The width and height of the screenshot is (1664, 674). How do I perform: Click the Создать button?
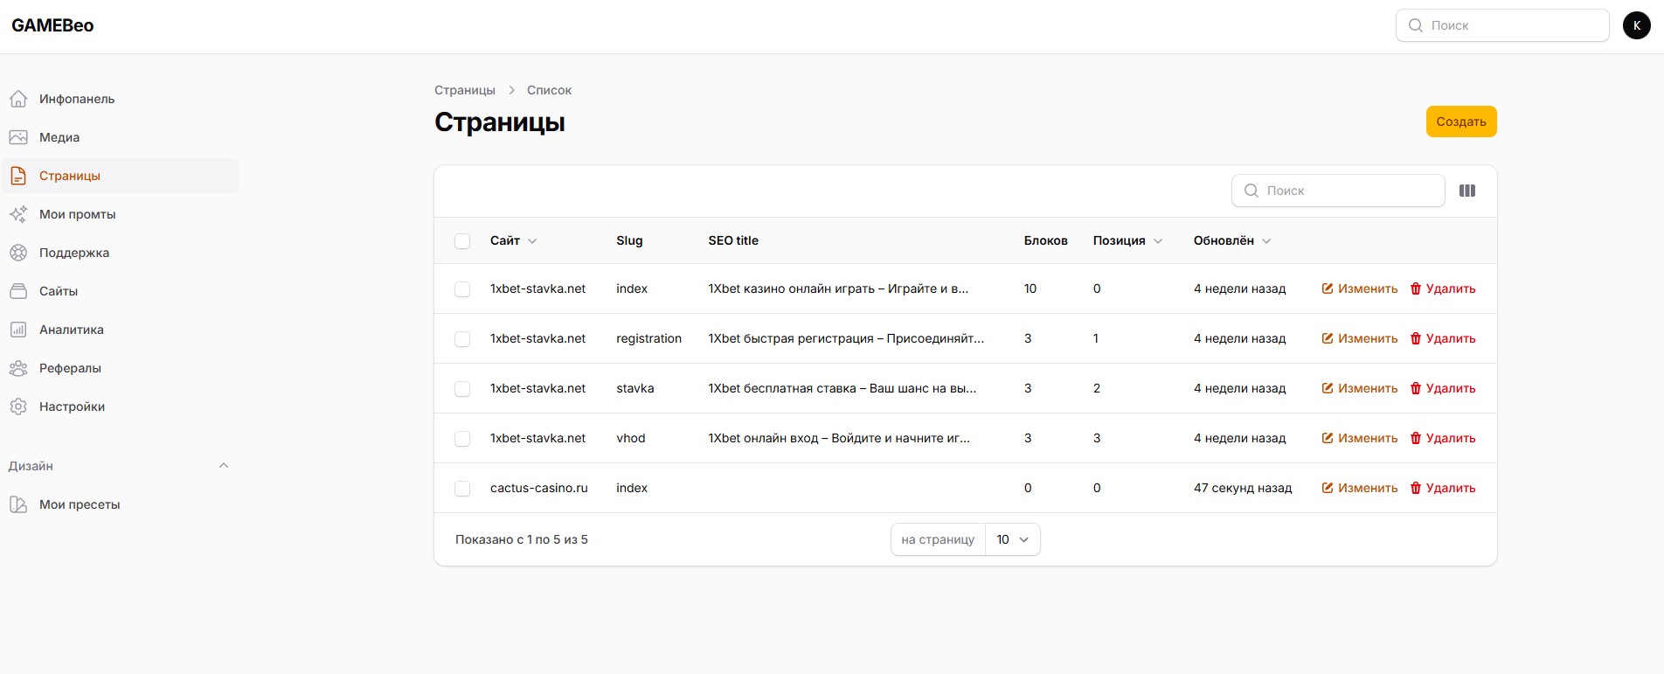pos(1461,122)
